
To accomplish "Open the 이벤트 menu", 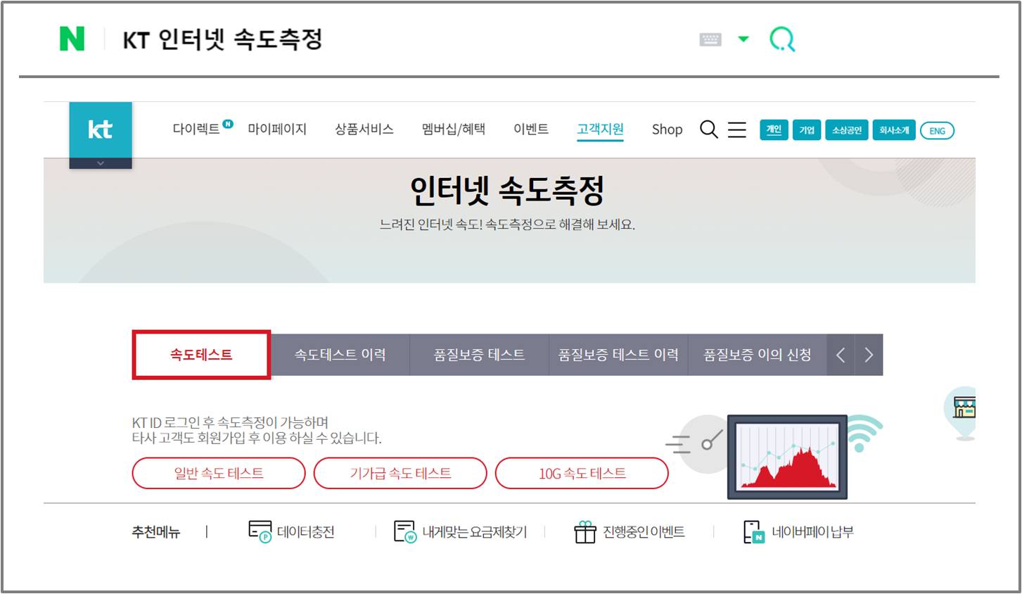I will click(531, 129).
